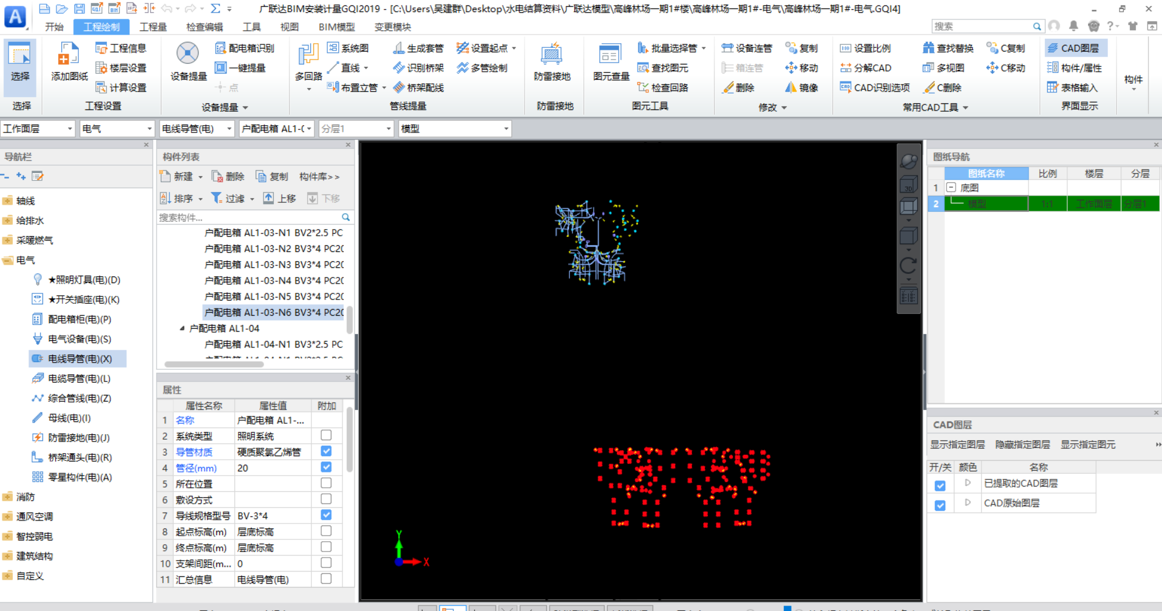This screenshot has height=611, width=1162.
Task: Switch to 检查编辑 ribbon tab
Action: coord(205,27)
